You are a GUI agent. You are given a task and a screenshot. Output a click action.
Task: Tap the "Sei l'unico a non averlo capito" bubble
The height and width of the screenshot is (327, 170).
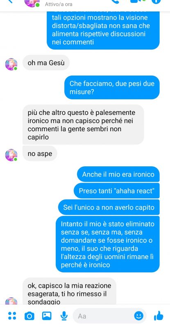[109, 207]
